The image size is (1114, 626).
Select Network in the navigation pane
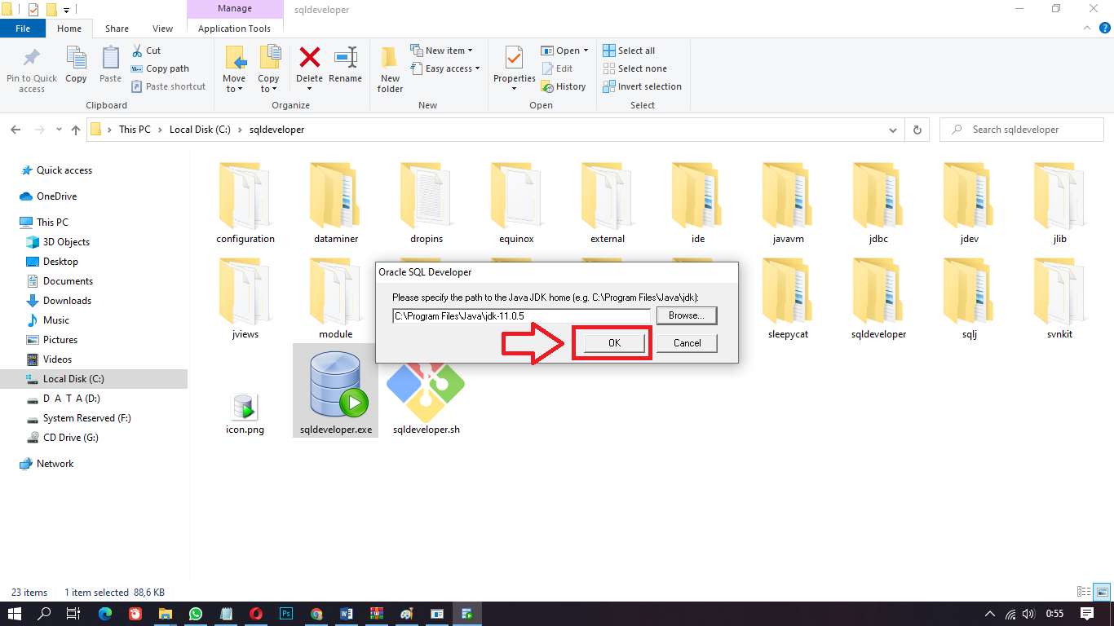coord(55,464)
